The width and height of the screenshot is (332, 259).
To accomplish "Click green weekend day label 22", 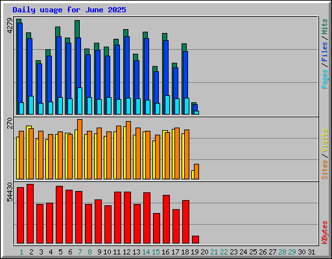I will pos(224,252).
